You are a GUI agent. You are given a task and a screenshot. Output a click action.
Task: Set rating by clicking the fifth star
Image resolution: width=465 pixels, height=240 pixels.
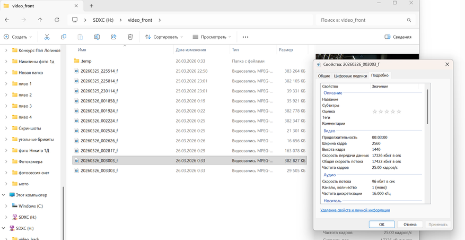pos(399,112)
